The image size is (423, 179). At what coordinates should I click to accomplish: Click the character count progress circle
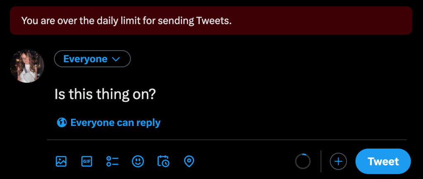coord(302,161)
